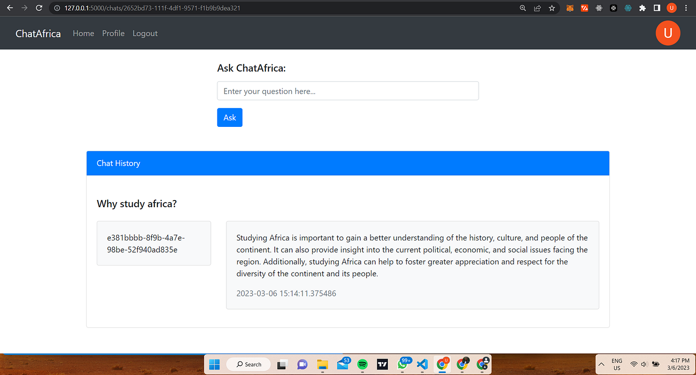Click the browser extensions puzzle piece

(x=642, y=8)
